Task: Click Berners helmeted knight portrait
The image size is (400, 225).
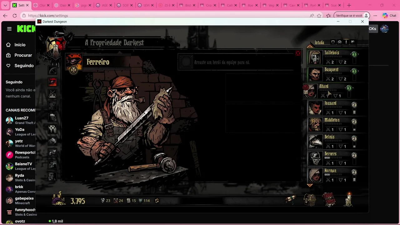Action: pos(315,159)
